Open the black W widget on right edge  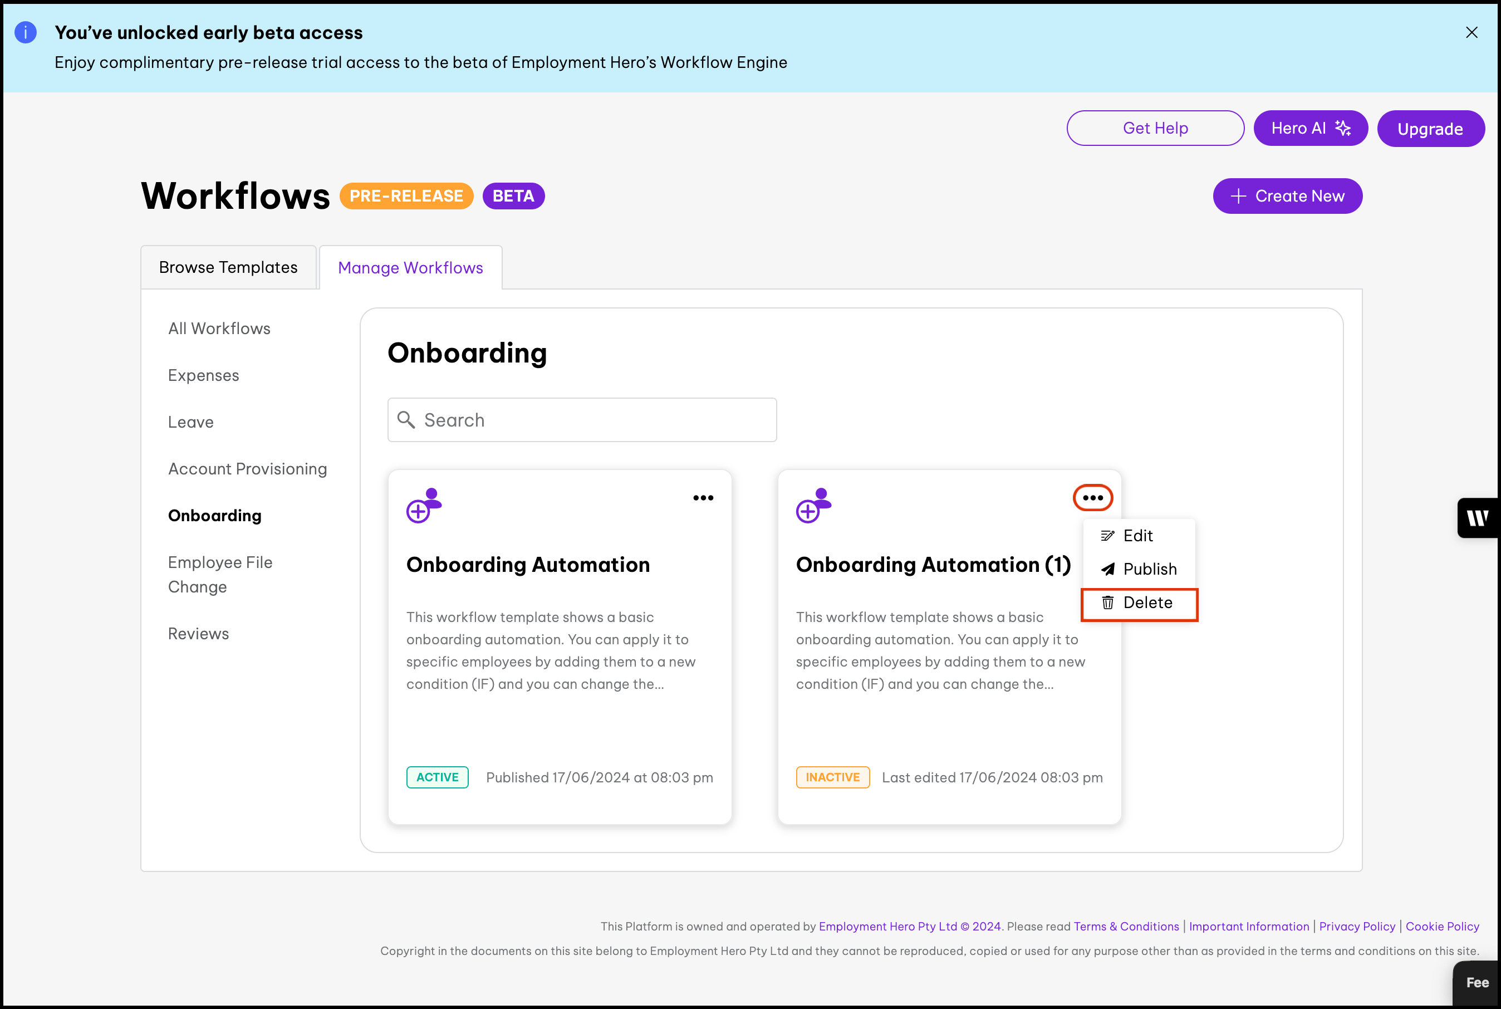click(x=1477, y=517)
